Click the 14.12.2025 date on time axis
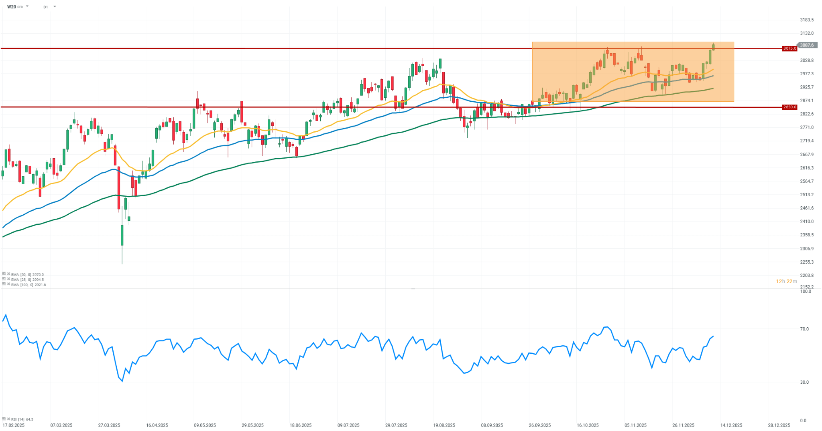822x431 pixels. coord(730,425)
